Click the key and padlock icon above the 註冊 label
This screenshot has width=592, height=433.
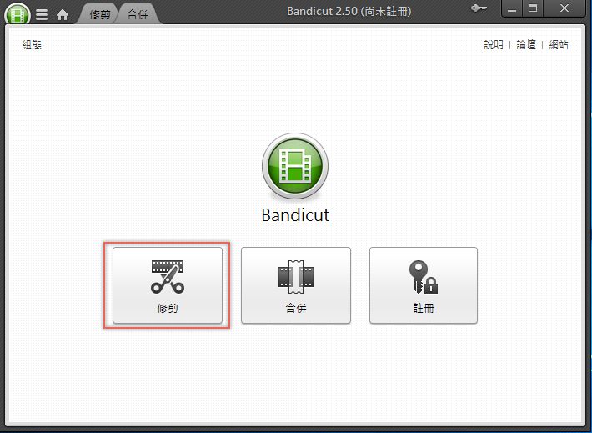coord(424,277)
